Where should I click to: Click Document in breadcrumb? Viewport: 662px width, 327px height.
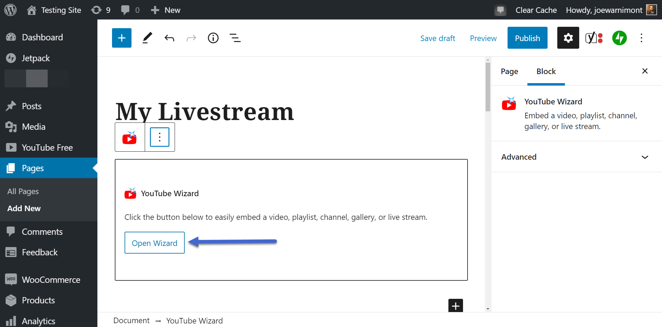131,320
